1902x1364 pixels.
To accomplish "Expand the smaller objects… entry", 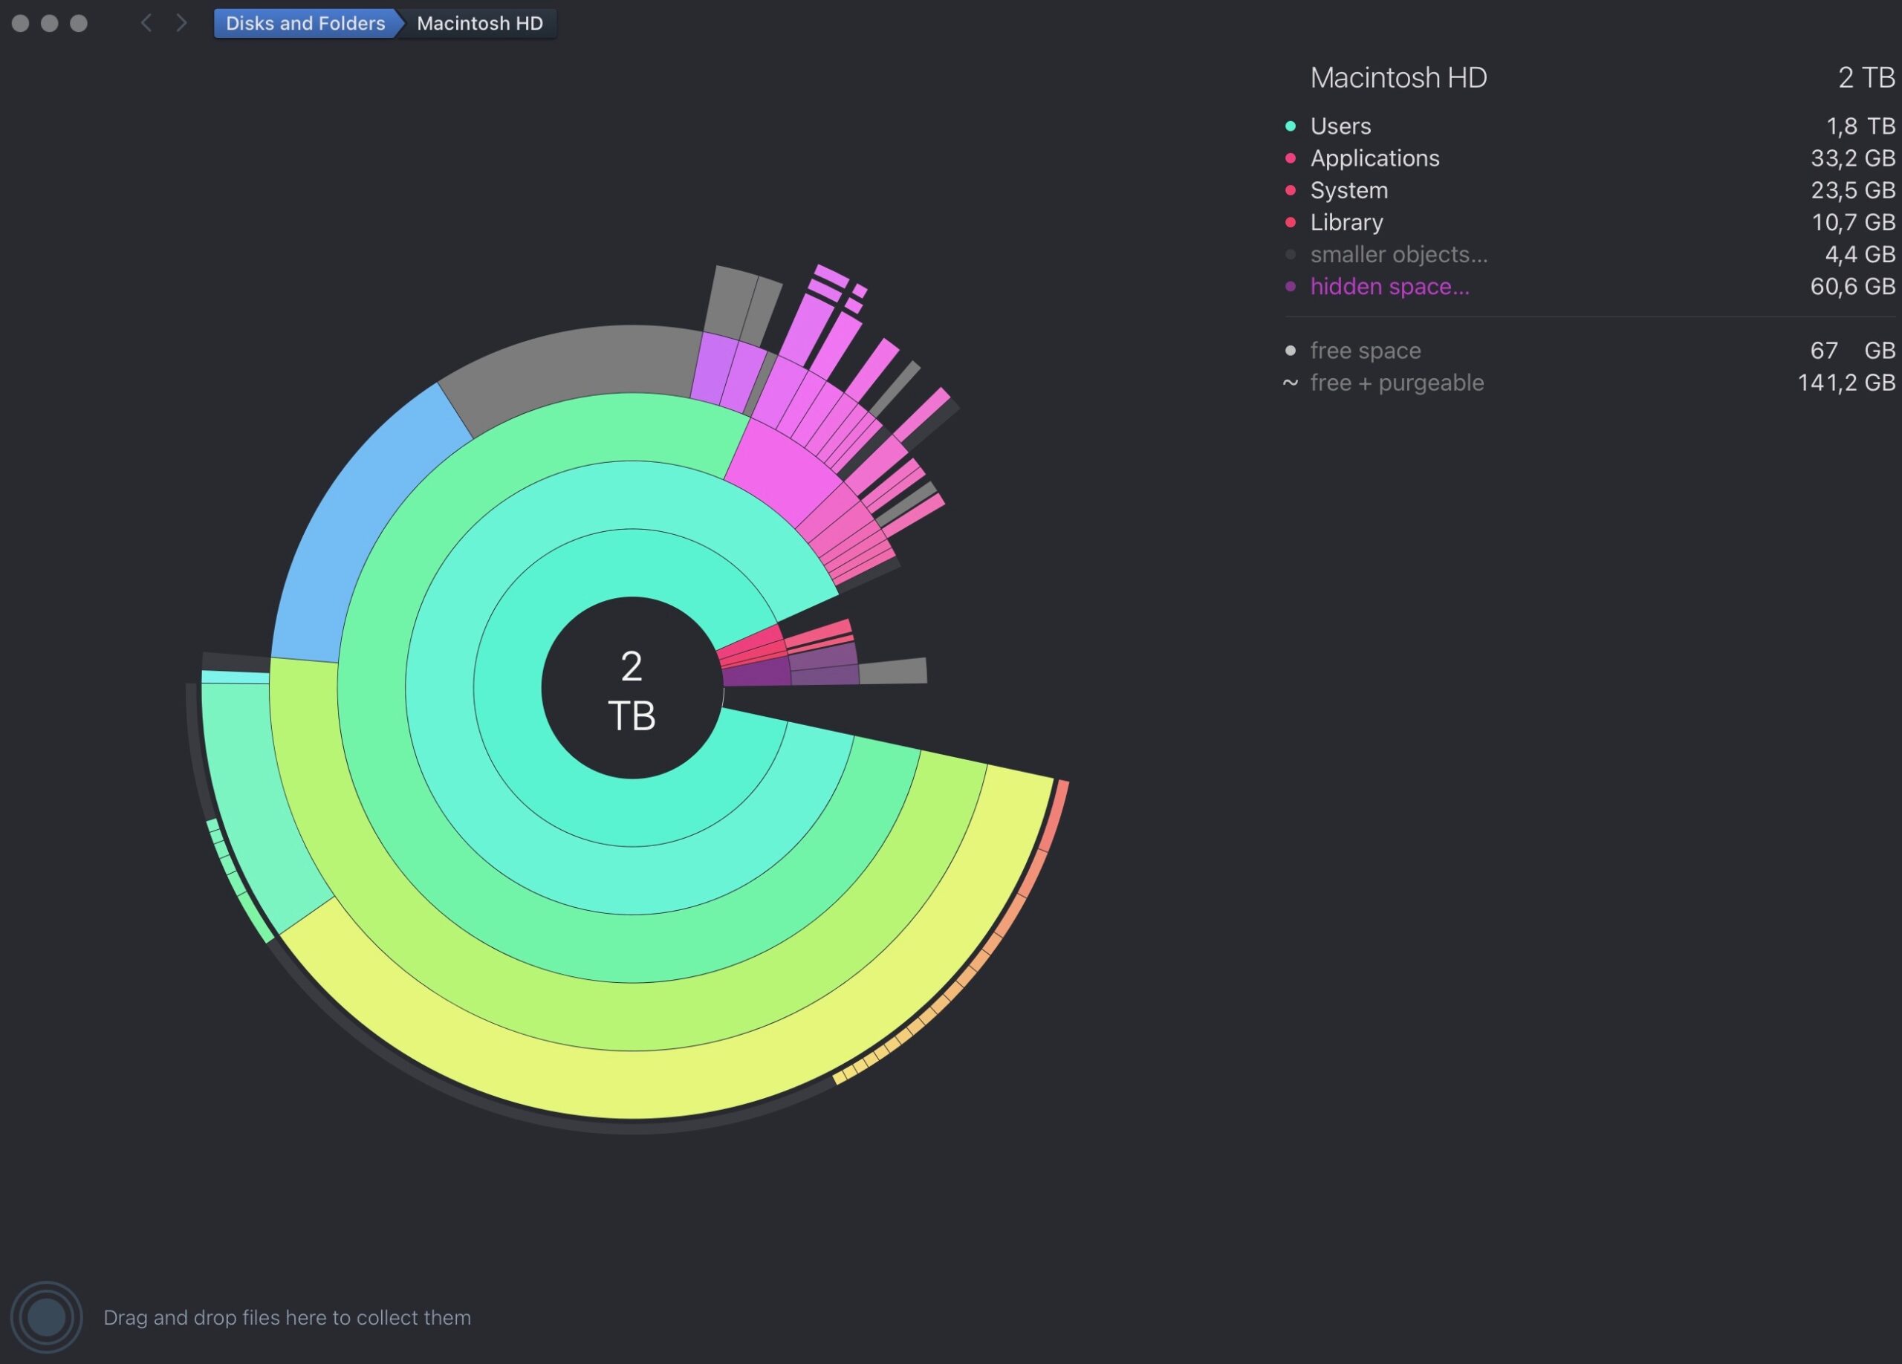I will [1398, 254].
